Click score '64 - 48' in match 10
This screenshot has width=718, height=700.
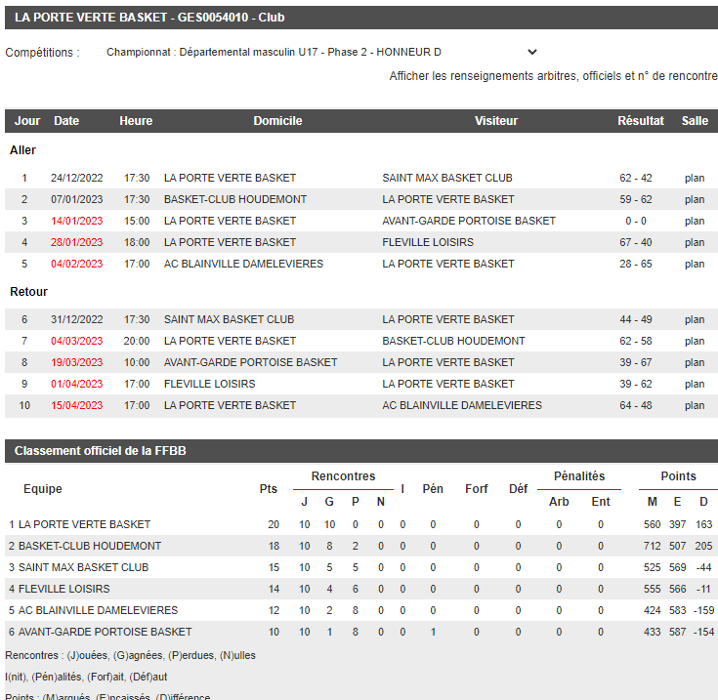click(x=636, y=406)
